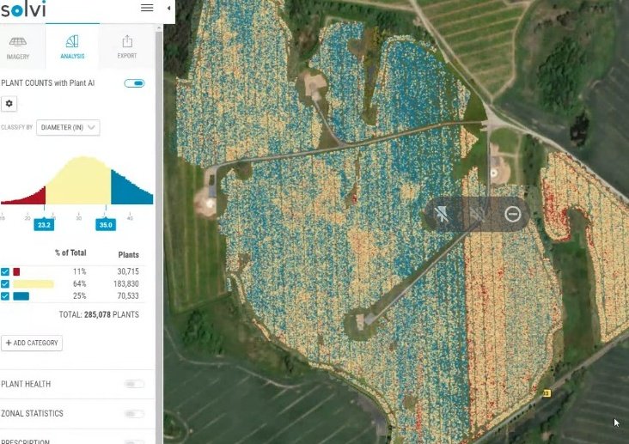Click the blue category color swatch
This screenshot has width=629, height=444.
21,296
